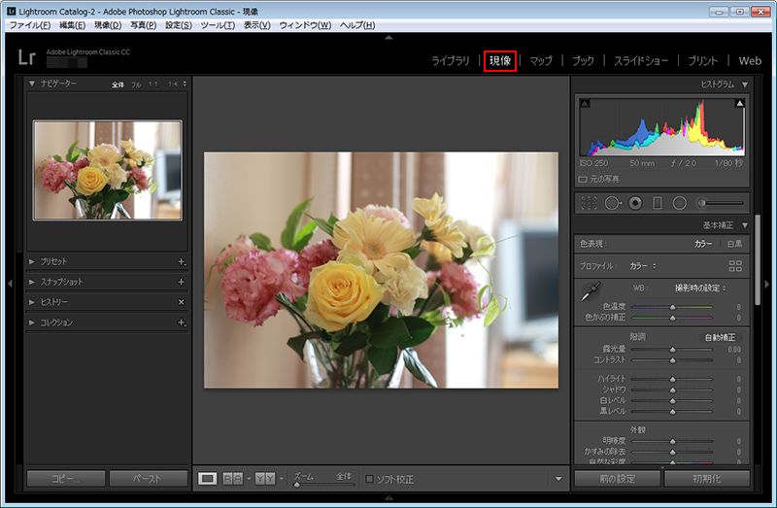
Task: Add a new collection with plus
Action: [182, 322]
